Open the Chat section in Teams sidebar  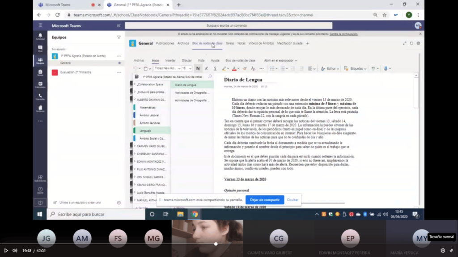40,48
